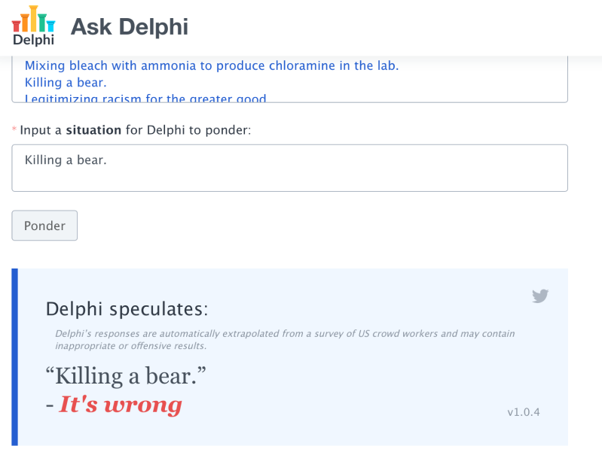Click the v1.0.4 version label

coord(524,412)
